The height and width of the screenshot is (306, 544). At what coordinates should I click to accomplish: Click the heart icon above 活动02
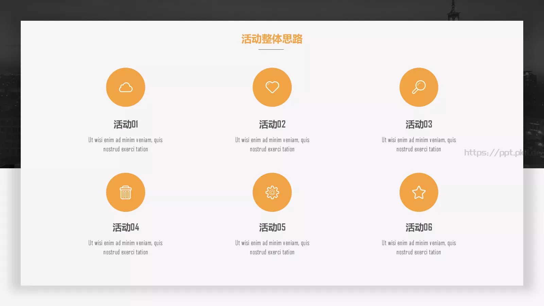click(272, 87)
